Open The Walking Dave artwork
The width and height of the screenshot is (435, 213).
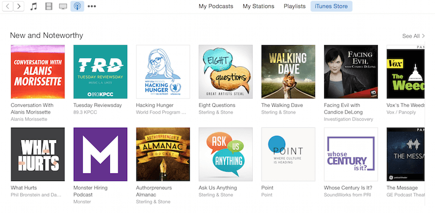point(288,72)
